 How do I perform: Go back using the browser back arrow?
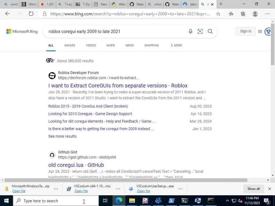[7, 14]
